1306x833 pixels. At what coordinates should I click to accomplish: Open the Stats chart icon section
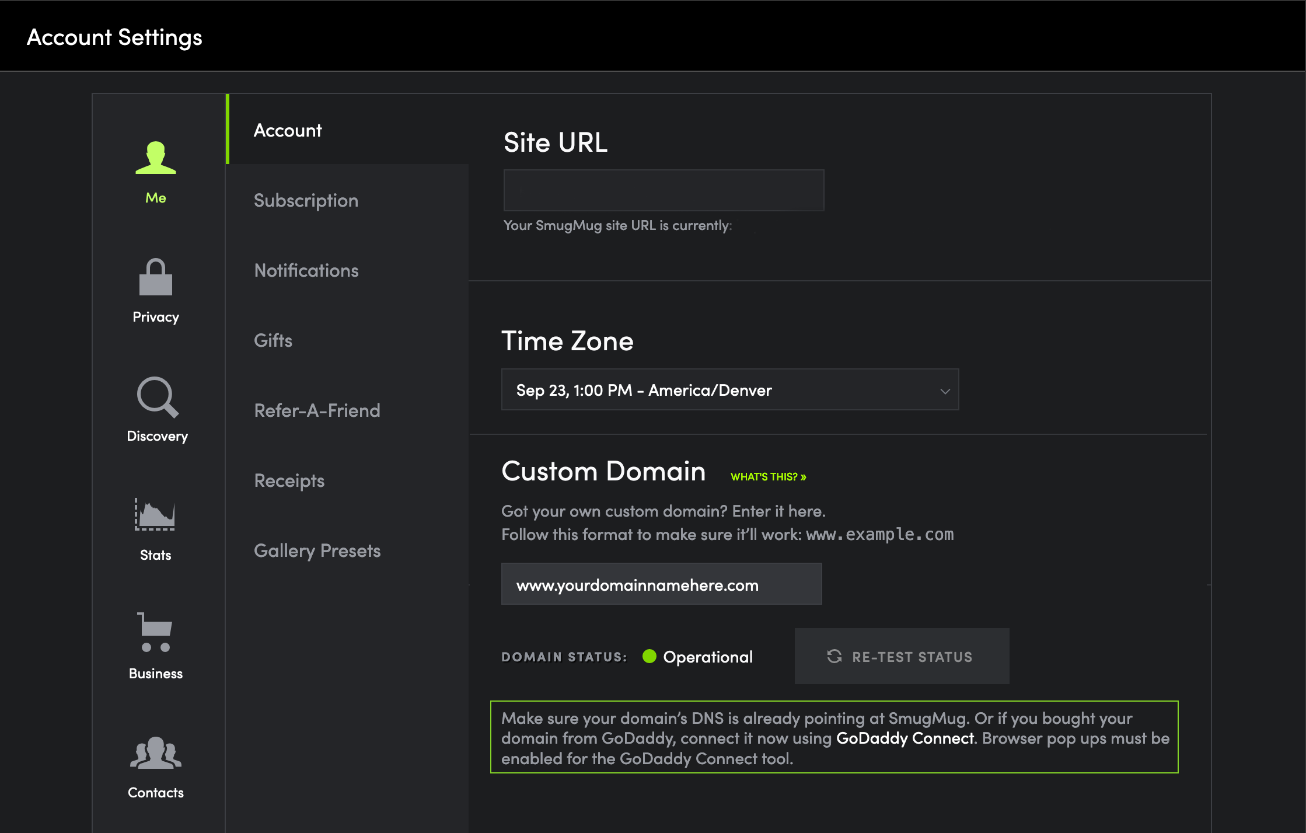155,514
